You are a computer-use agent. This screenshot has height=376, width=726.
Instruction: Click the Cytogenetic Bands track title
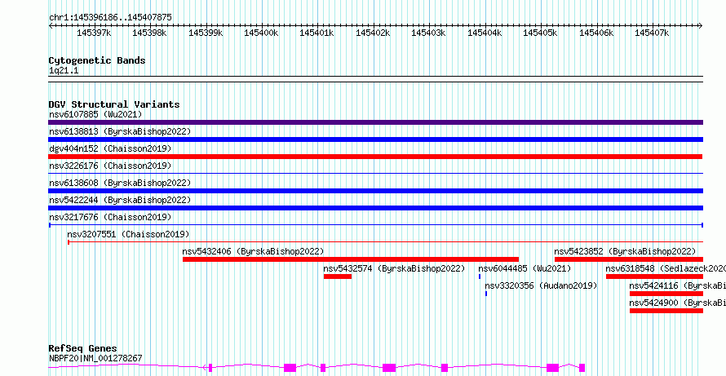97,60
